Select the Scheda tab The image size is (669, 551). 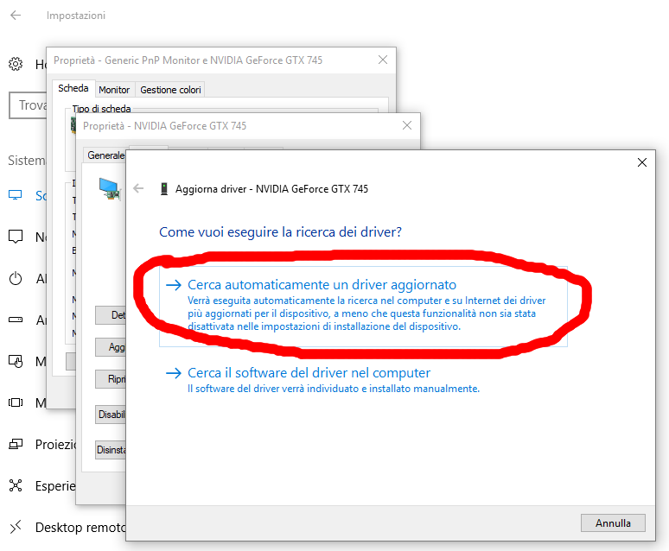(x=73, y=89)
